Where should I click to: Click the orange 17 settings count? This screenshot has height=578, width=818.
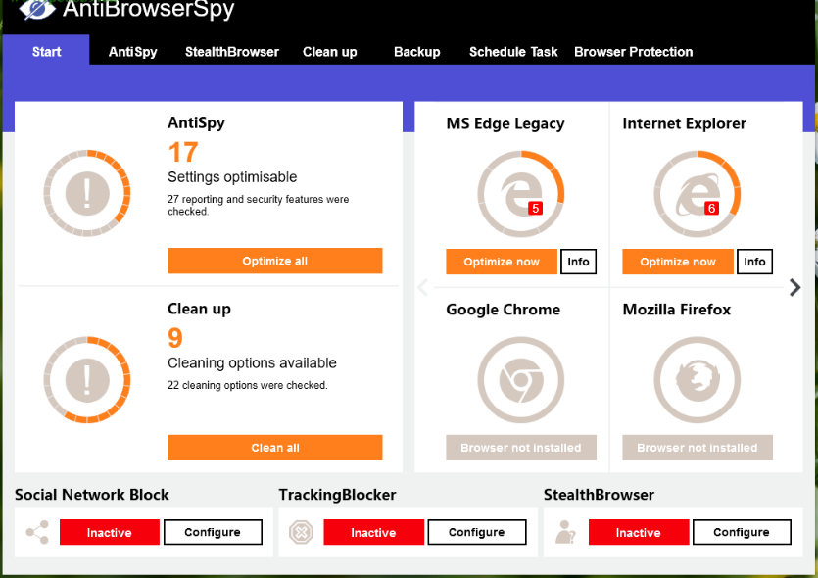(183, 152)
